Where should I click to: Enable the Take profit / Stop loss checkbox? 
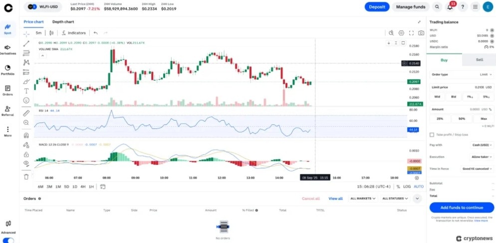coord(432,134)
